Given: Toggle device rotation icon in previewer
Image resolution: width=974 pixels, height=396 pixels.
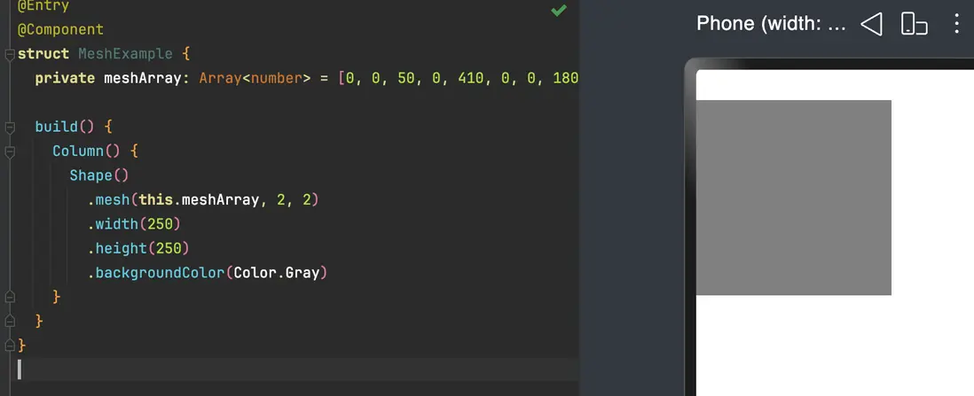Looking at the screenshot, I should [914, 24].
